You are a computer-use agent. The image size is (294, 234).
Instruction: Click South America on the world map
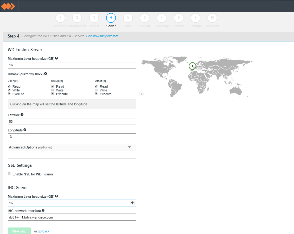[174, 88]
